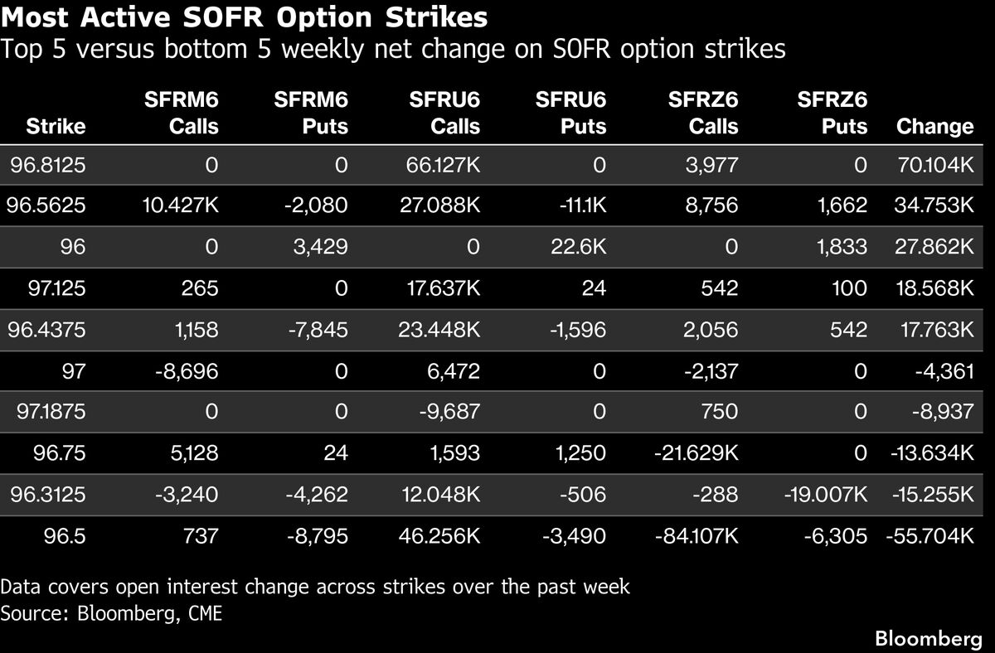Image resolution: width=995 pixels, height=653 pixels.
Task: Select the 70.104K change value
Action: coord(934,166)
